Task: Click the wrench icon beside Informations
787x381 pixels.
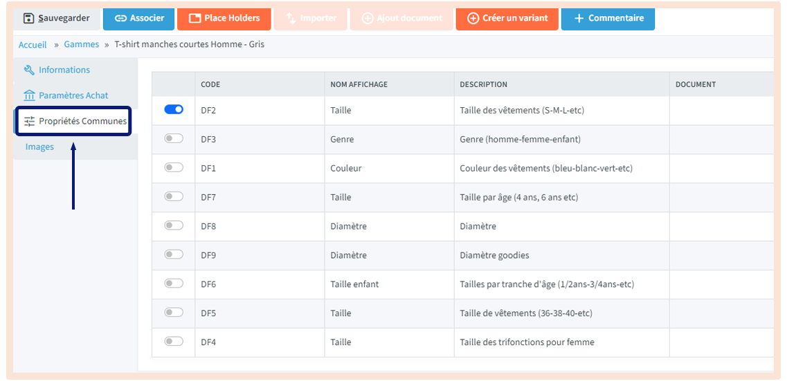Action: tap(29, 70)
